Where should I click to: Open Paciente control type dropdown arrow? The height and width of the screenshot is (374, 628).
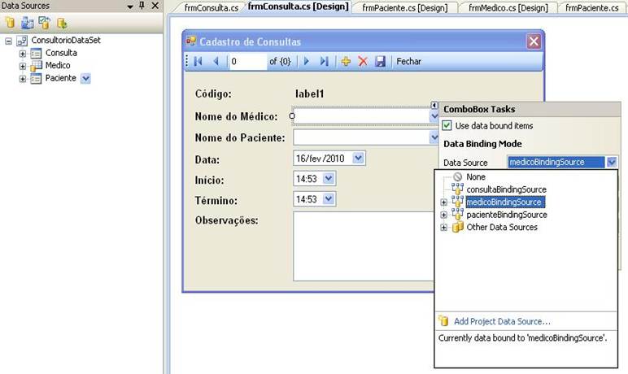tap(85, 79)
